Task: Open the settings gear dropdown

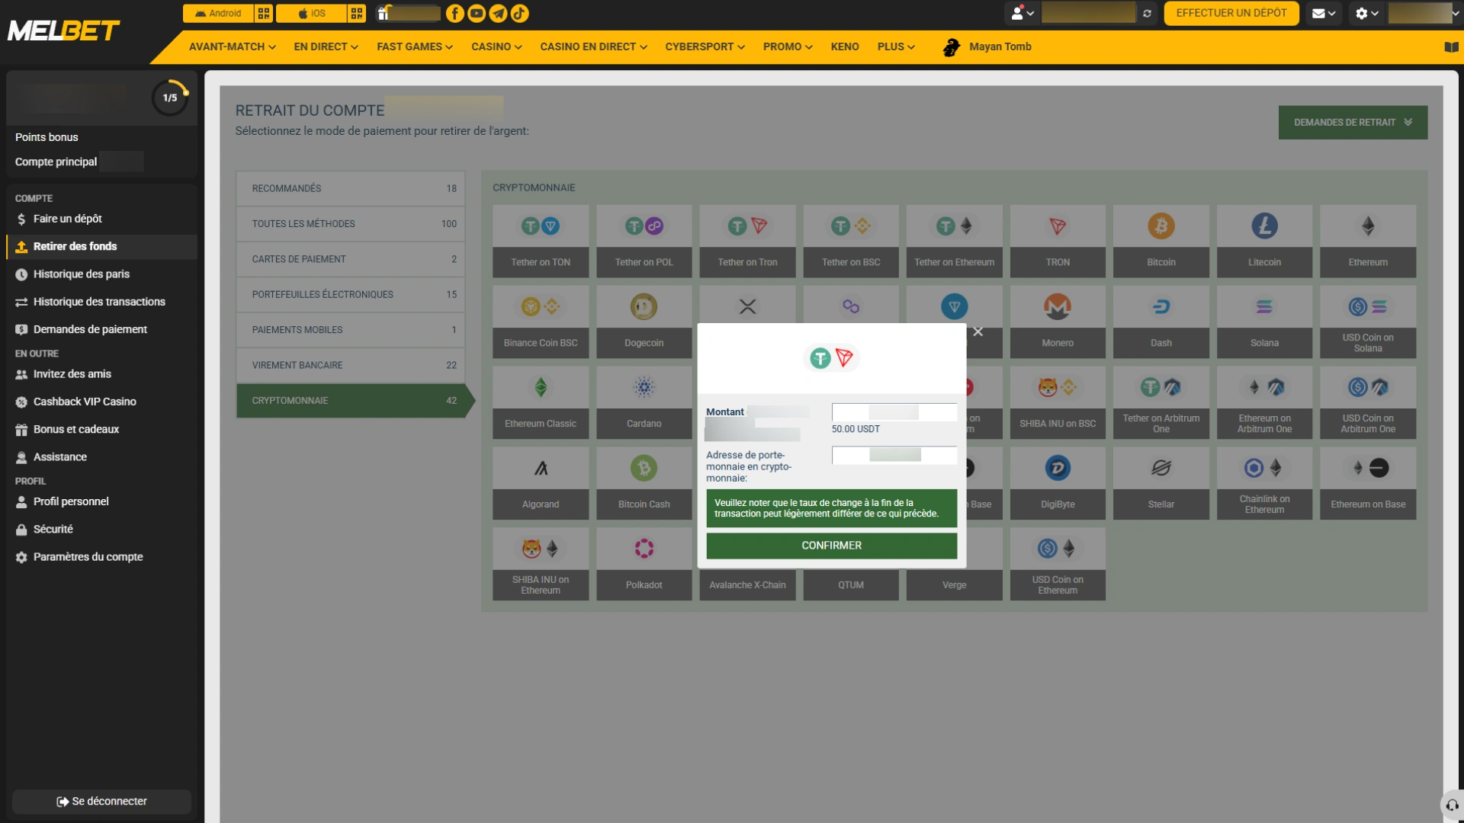Action: tap(1366, 13)
